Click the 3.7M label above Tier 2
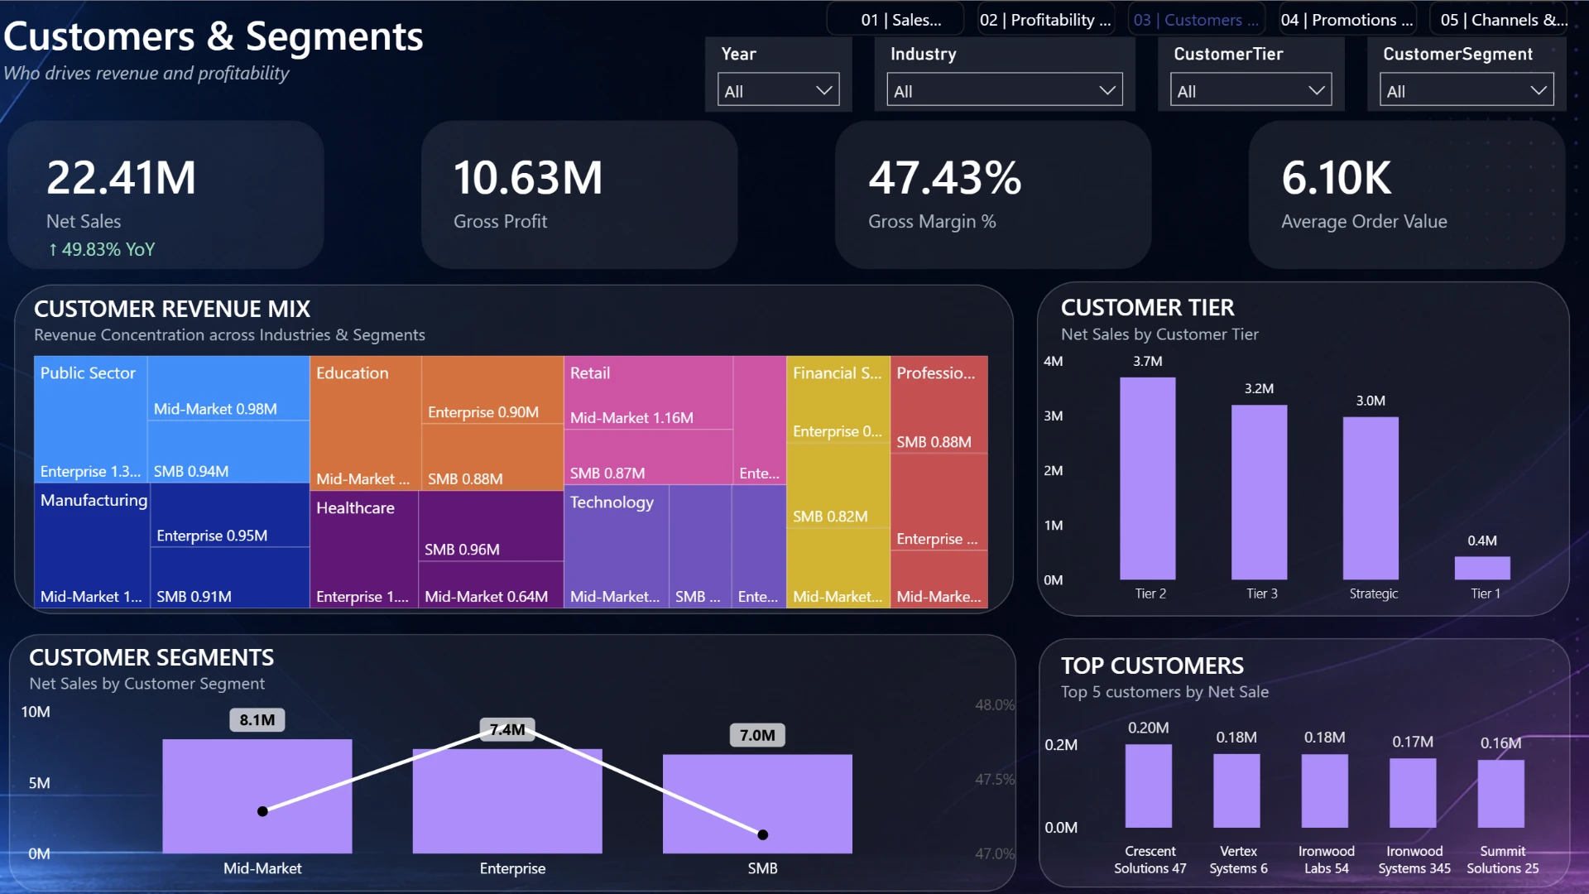The height and width of the screenshot is (894, 1589). pos(1148,361)
